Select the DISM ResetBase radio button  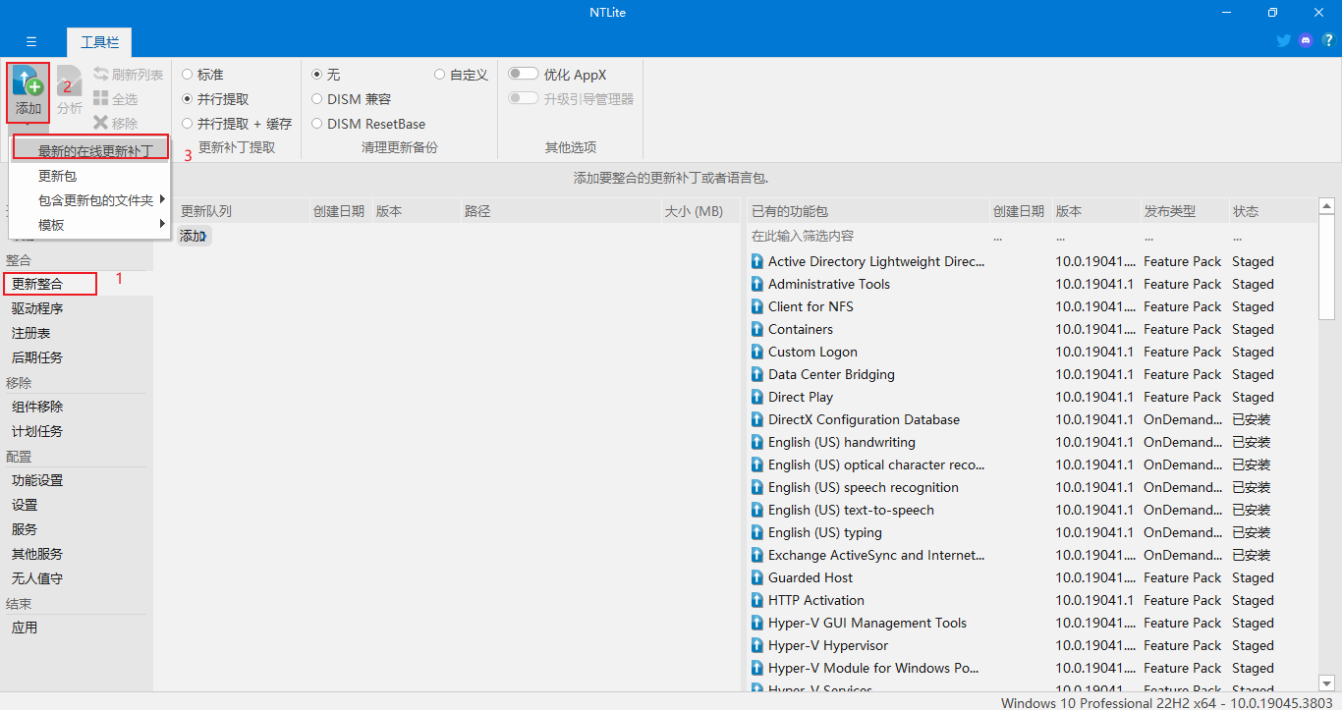[317, 124]
